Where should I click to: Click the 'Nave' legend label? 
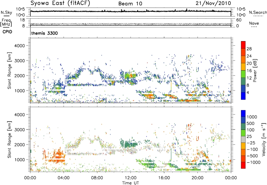[x=254, y=23]
